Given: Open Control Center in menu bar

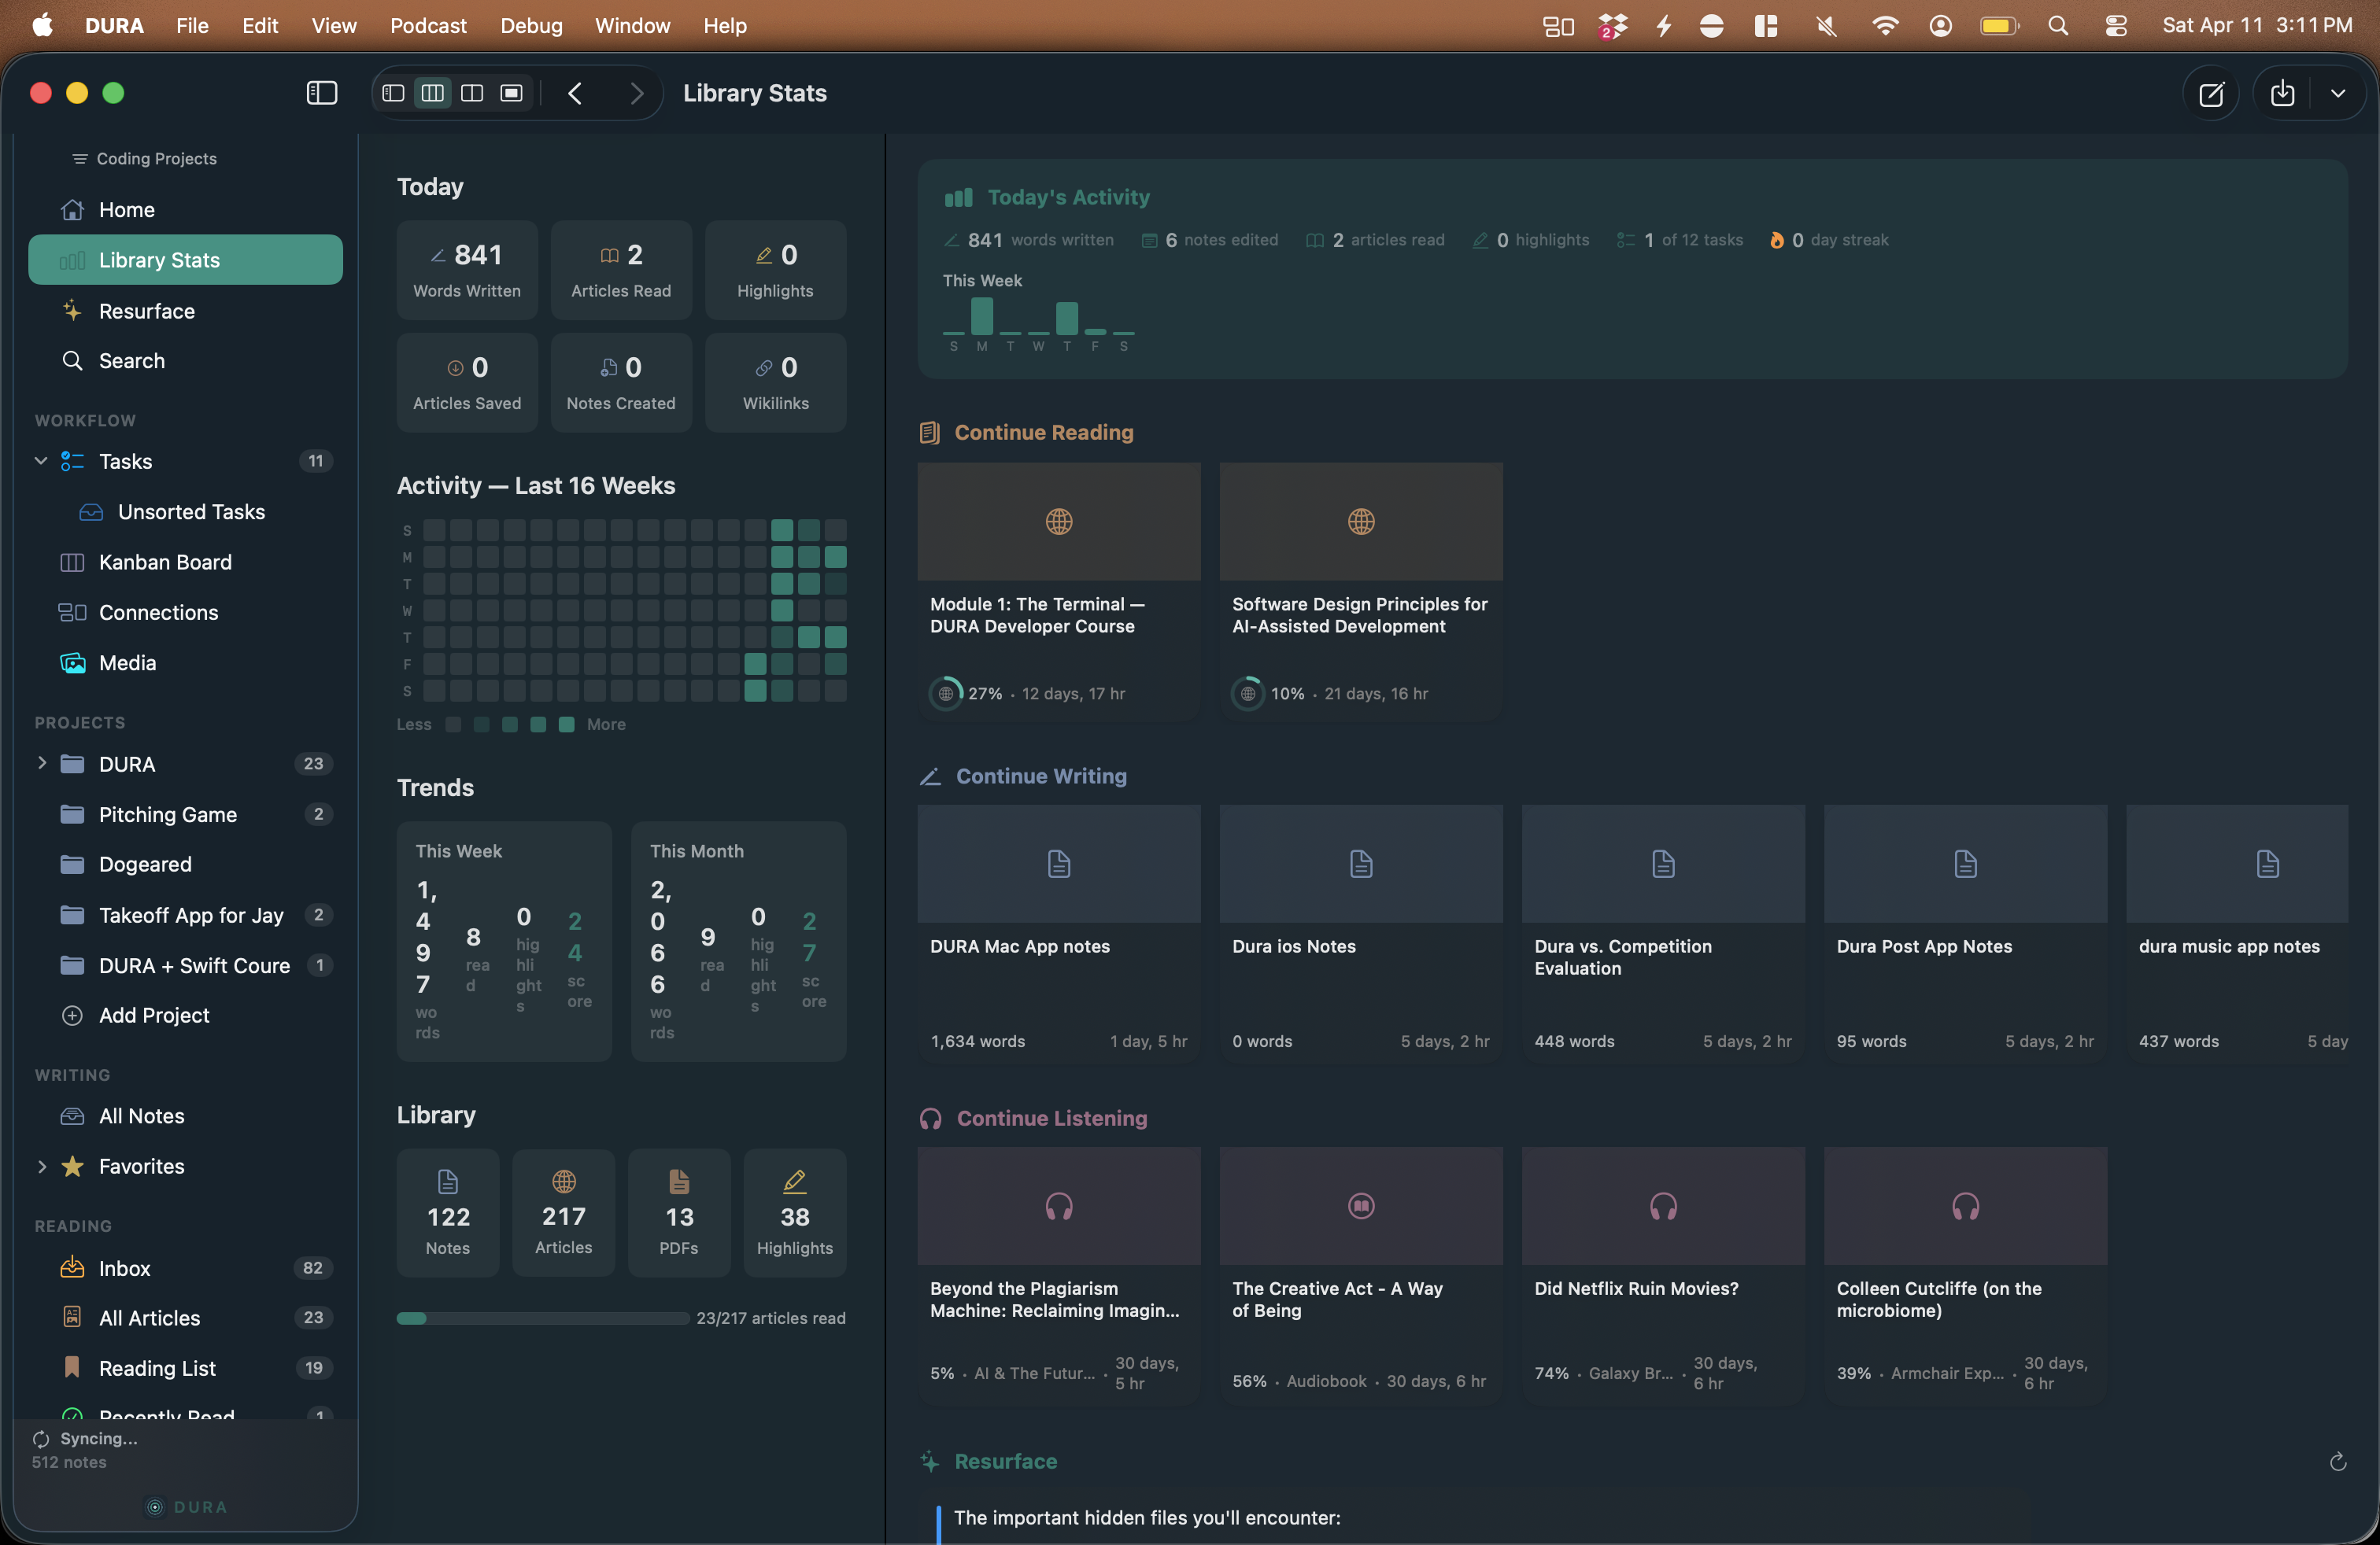Looking at the screenshot, I should 2115,26.
